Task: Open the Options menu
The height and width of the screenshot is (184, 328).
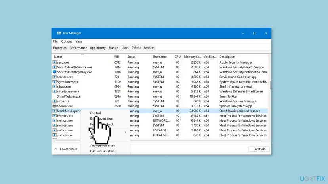Action: pos(67,41)
